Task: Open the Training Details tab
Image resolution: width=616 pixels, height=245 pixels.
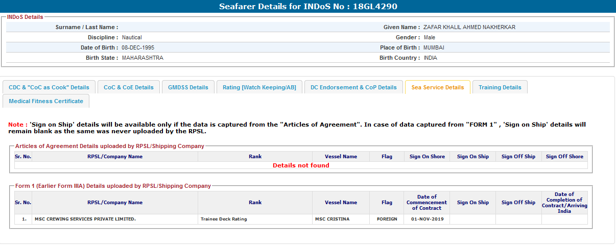Action: click(500, 87)
